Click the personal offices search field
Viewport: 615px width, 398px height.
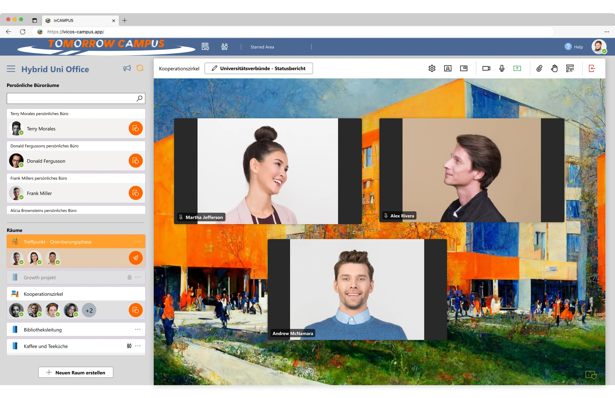pyautogui.click(x=71, y=98)
